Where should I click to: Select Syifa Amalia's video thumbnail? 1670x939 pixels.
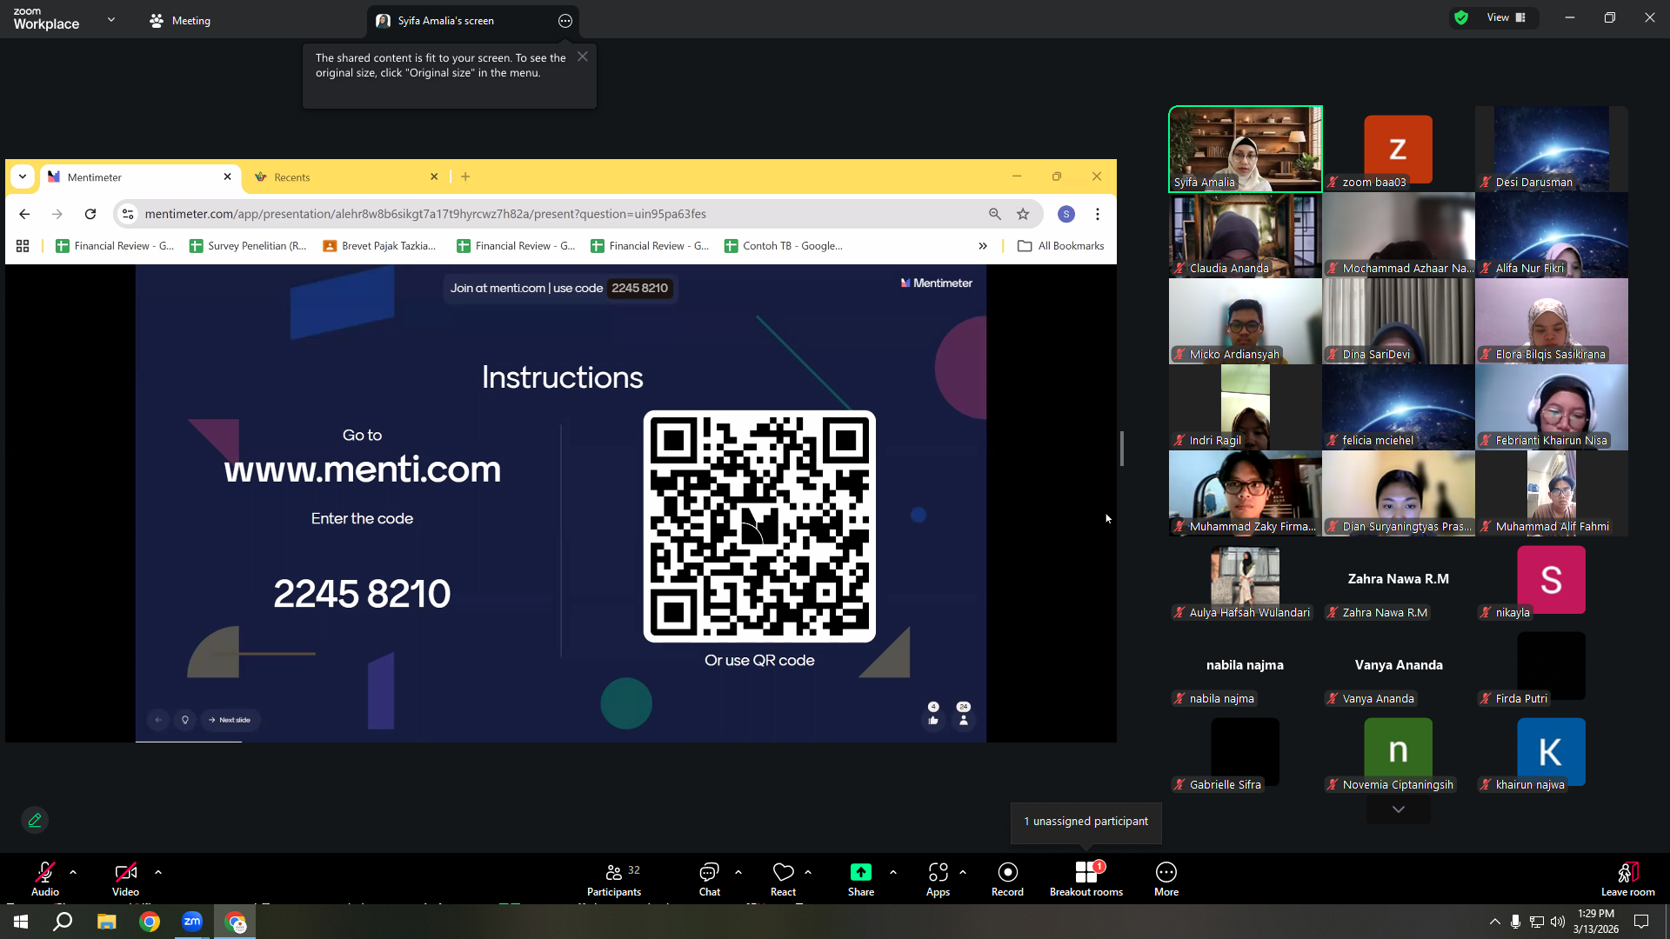click(x=1246, y=149)
